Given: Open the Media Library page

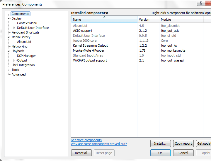Looking at the screenshot, I should 21,37.
